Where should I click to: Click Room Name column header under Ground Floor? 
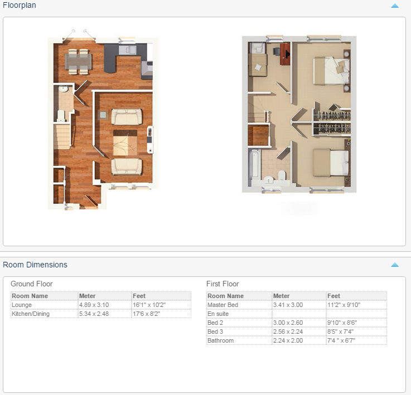[30, 296]
